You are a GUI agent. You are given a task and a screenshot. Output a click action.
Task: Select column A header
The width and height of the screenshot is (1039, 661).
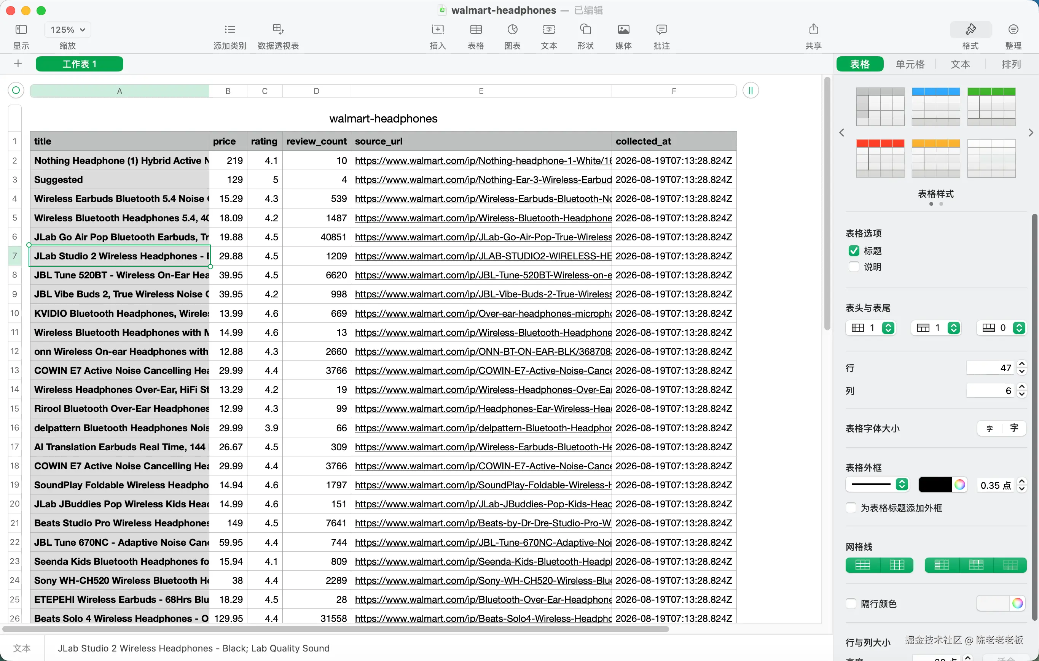[120, 91]
